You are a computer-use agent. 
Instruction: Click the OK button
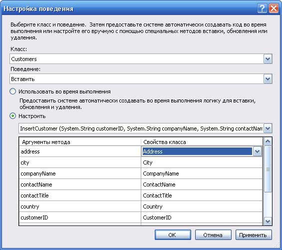click(x=173, y=235)
